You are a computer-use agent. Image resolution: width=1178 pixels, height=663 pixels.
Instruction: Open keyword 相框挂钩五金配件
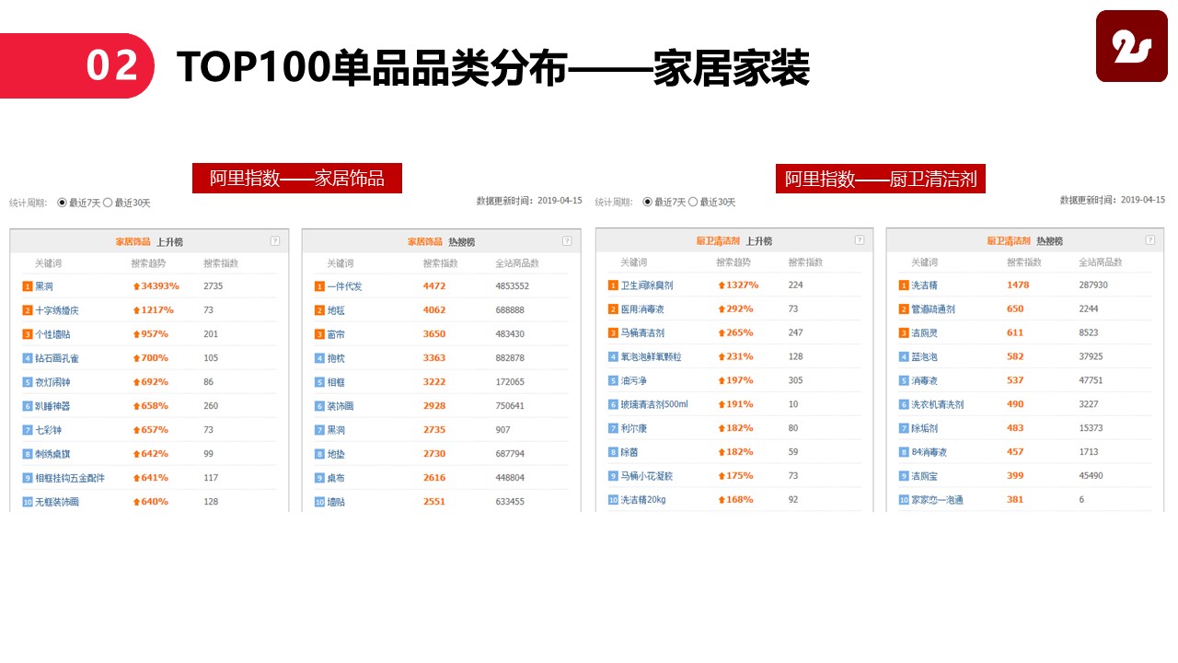click(x=70, y=478)
